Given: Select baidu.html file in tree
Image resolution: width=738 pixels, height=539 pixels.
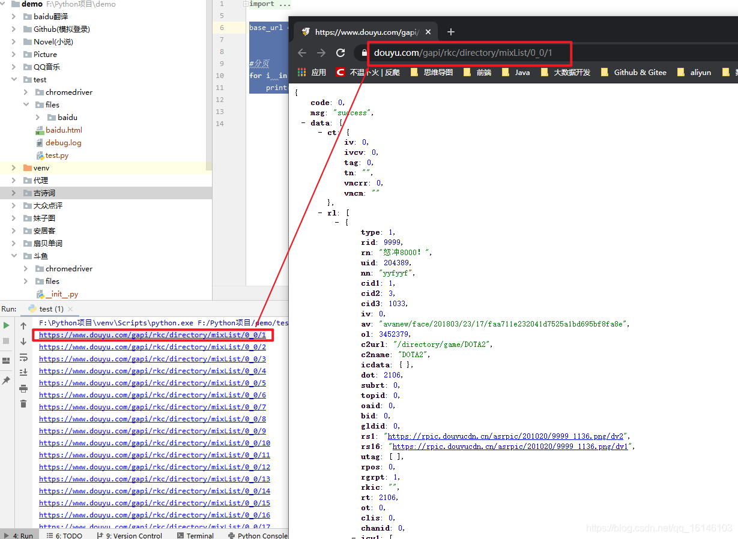Looking at the screenshot, I should pos(64,130).
